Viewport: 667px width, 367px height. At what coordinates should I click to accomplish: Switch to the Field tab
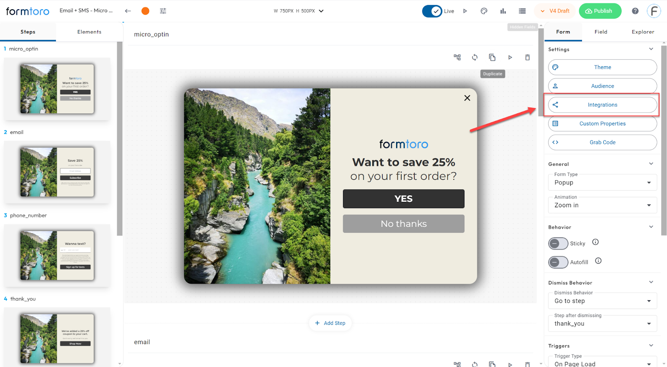click(x=601, y=32)
